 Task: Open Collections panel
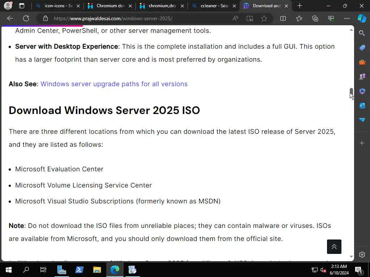[x=315, y=18]
